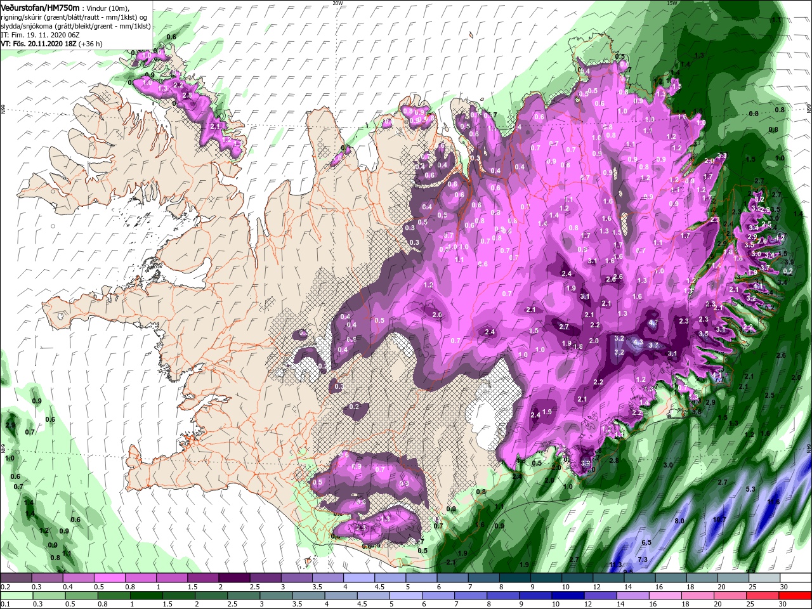Choose the light purple 14–16 rain legend swatch
812x609 pixels.
pos(634,595)
